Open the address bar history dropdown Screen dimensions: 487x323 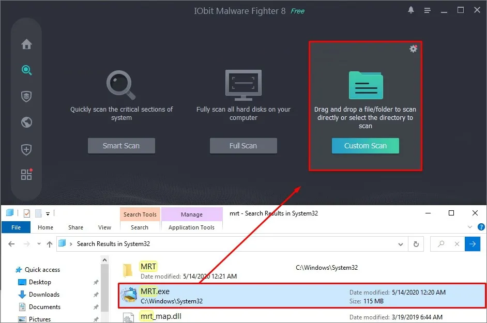tap(401, 243)
